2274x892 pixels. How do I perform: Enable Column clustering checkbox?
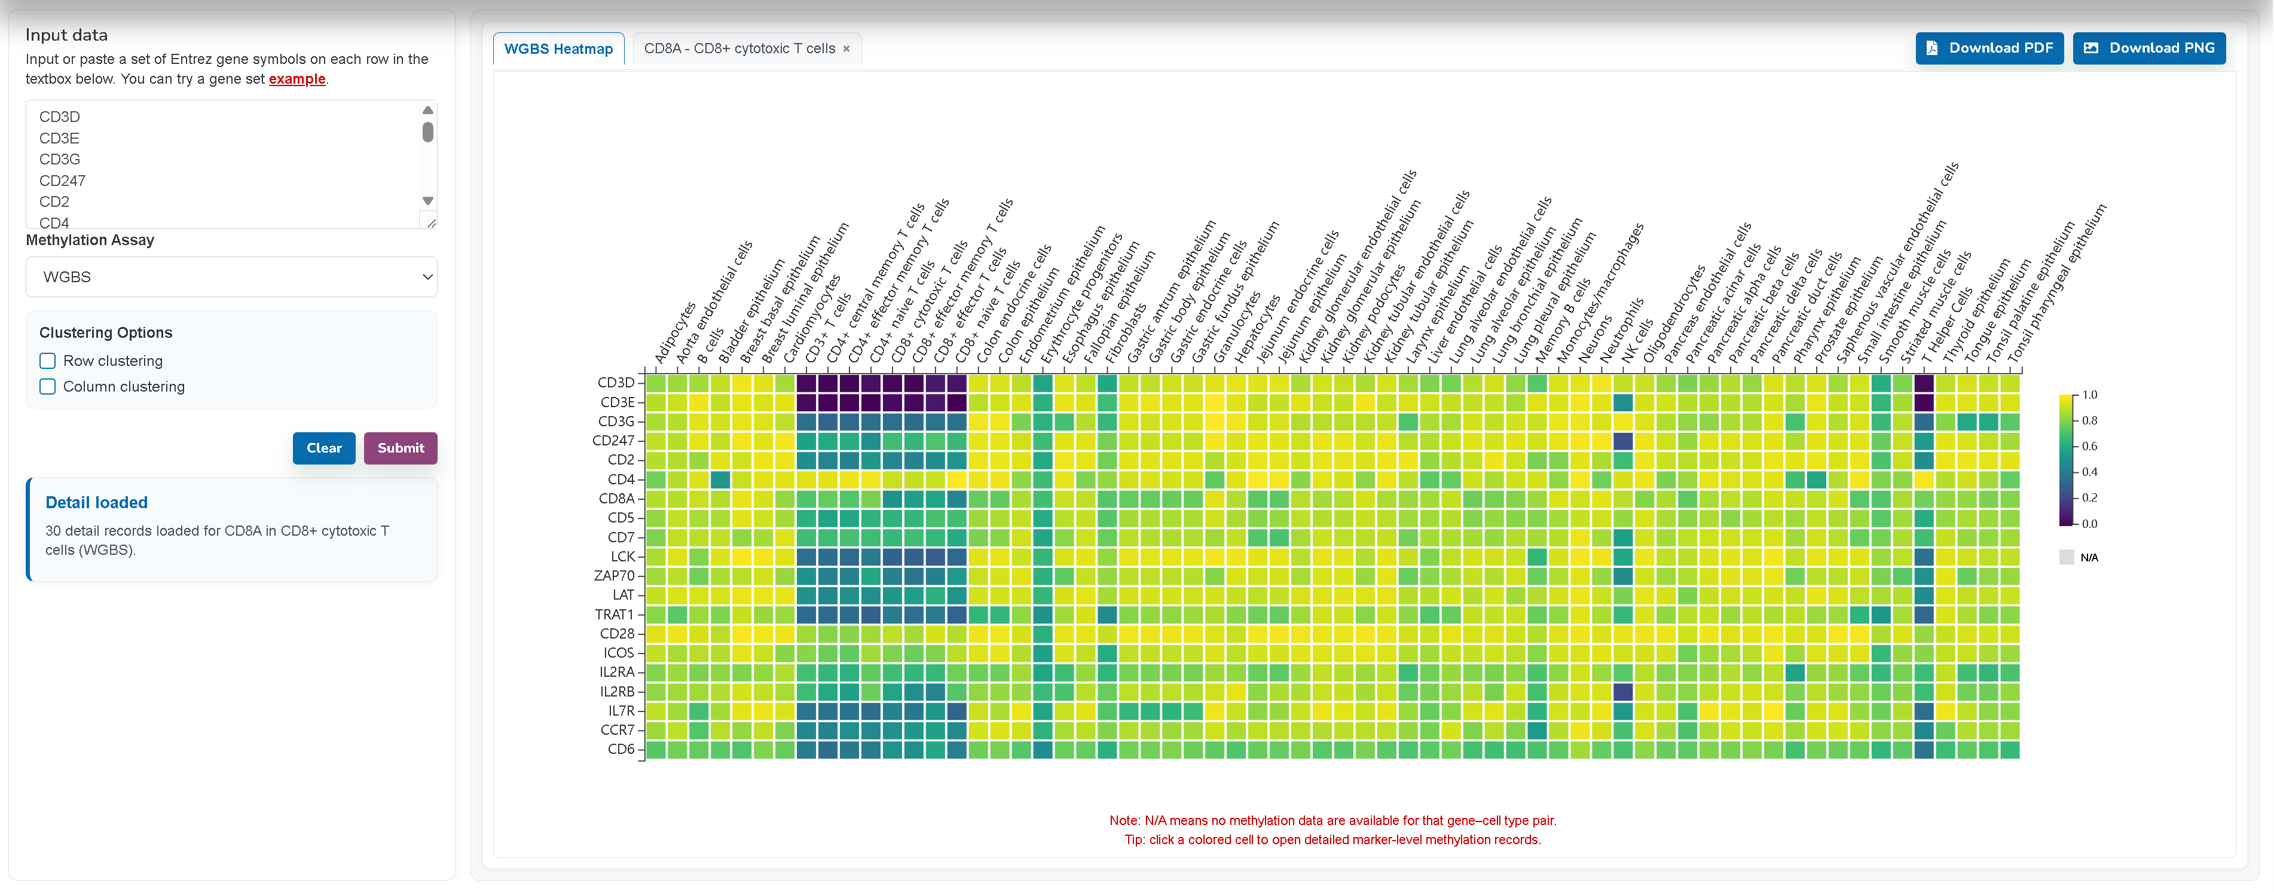48,387
